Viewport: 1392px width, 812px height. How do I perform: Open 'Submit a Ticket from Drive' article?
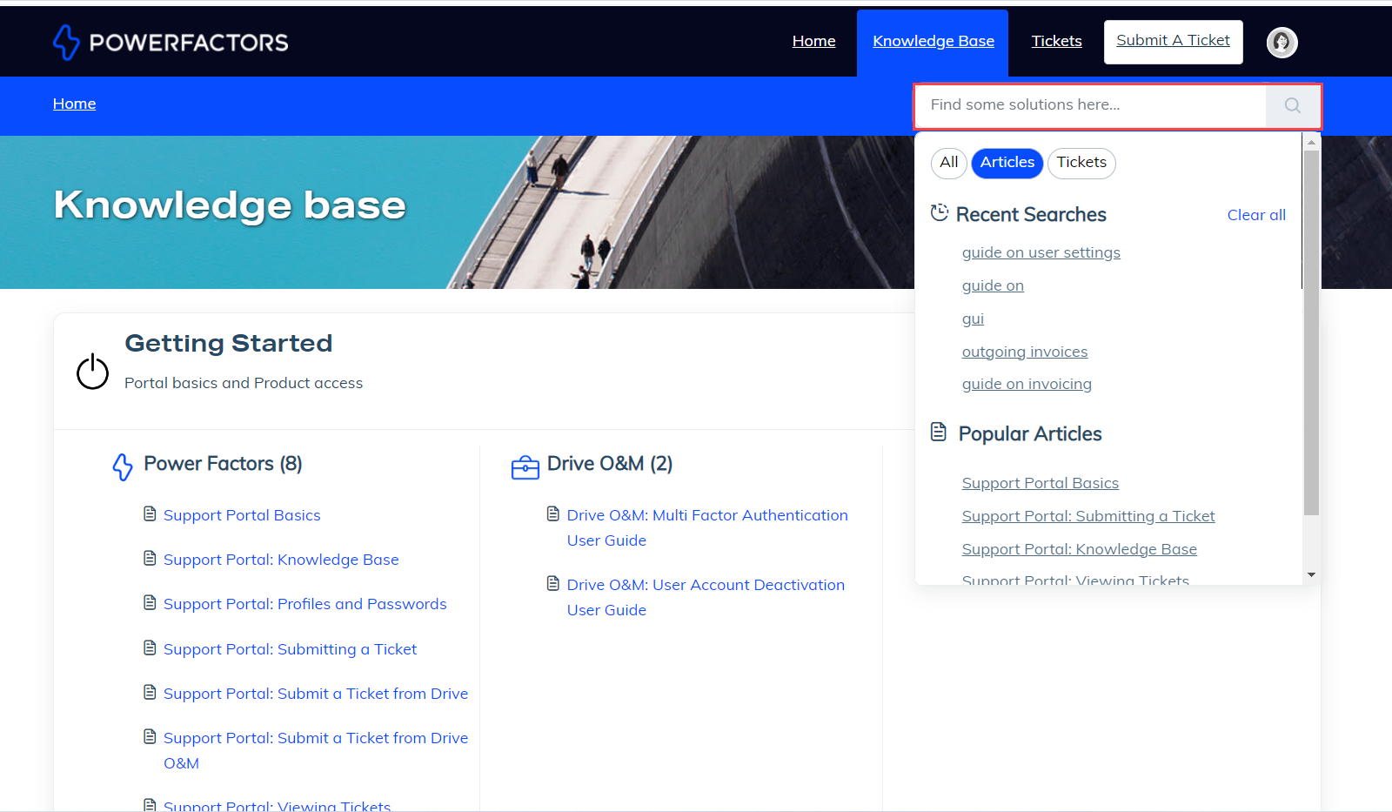(x=316, y=694)
